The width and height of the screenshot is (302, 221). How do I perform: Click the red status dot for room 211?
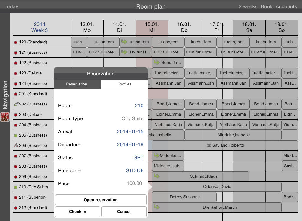click(16, 197)
